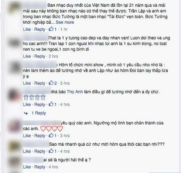Click the '1 hr' timestamp on the first comment
The image size is (181, 173).
[x=64, y=29]
